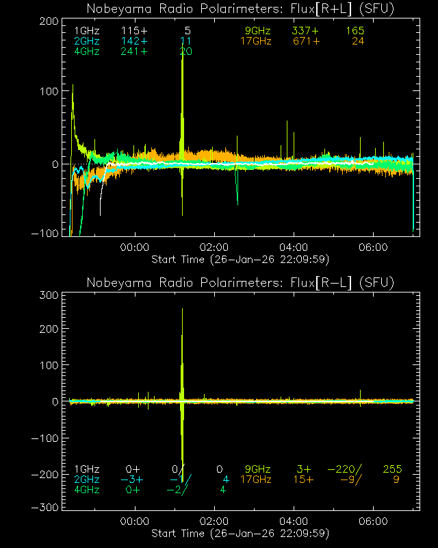Click the 04:00 tick label under bottom plot
Screen dimensions: 438x548
click(x=295, y=521)
